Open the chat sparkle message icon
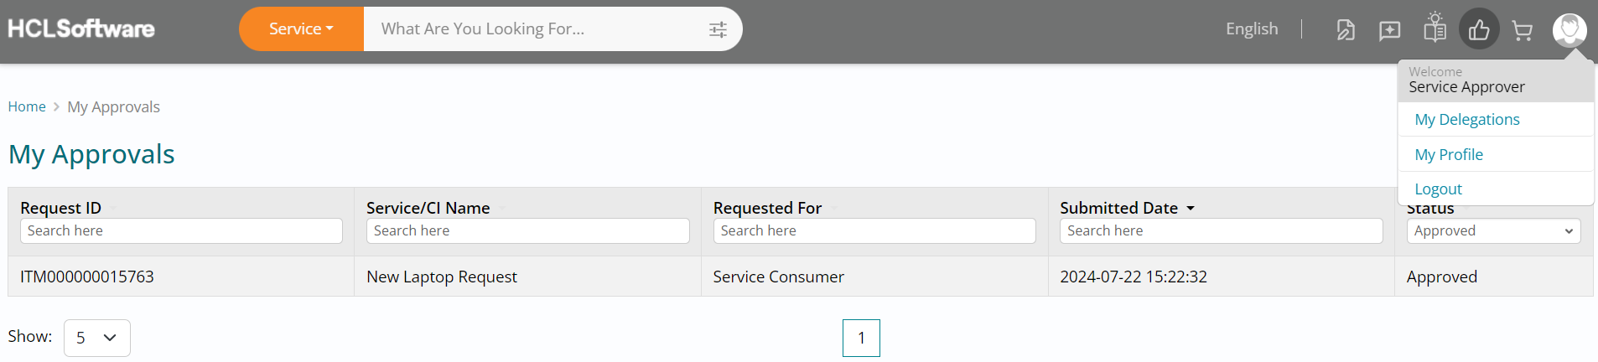 [x=1389, y=30]
